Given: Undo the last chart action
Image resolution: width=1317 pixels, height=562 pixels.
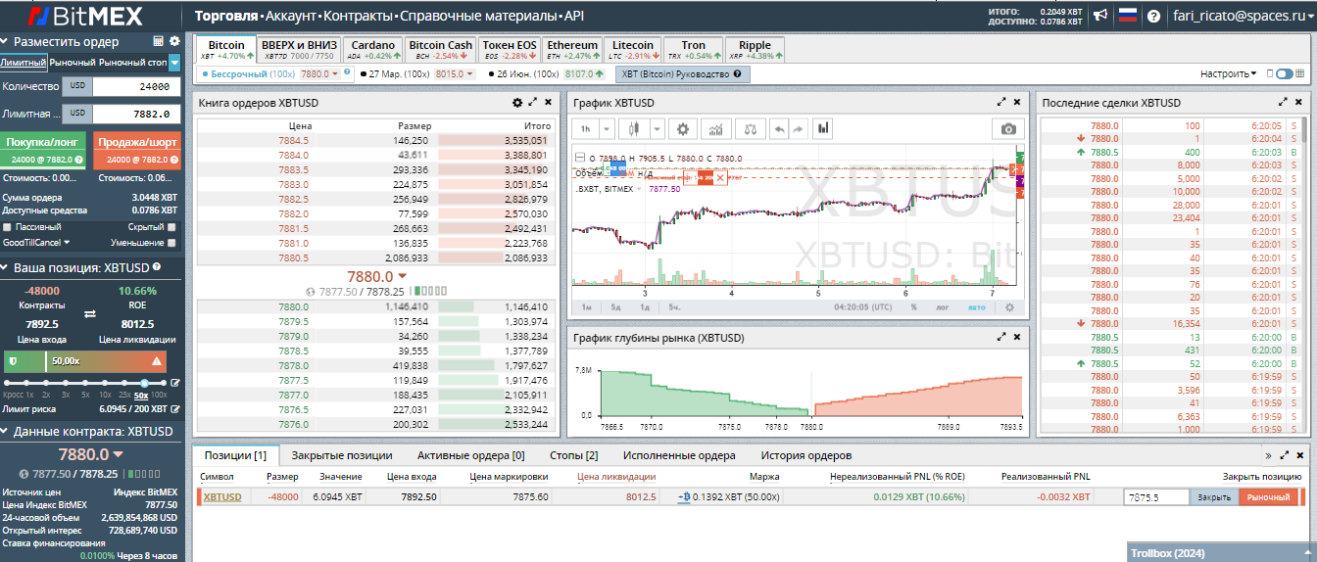Looking at the screenshot, I should 778,128.
